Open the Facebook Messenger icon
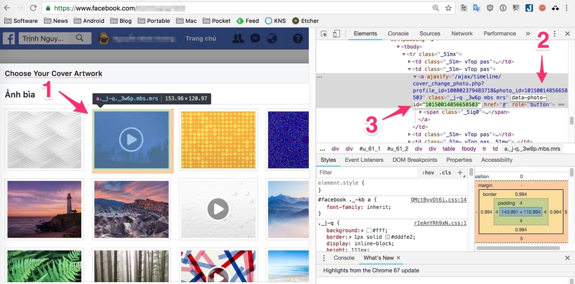The height and width of the screenshot is (284, 575). [255, 38]
